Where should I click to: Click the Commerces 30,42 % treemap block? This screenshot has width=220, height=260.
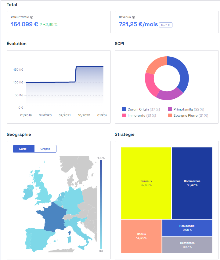pos(192,183)
